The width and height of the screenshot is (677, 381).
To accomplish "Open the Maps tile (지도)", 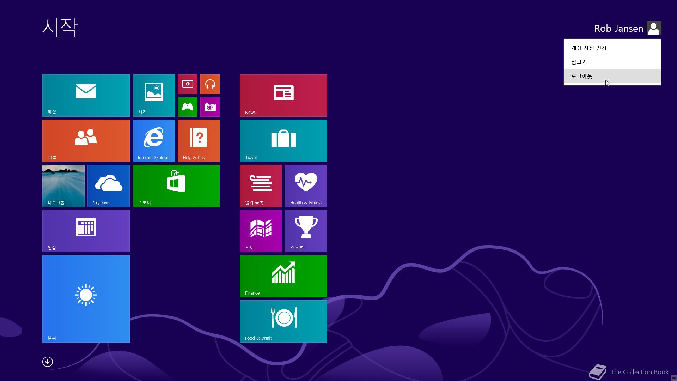I will point(261,231).
